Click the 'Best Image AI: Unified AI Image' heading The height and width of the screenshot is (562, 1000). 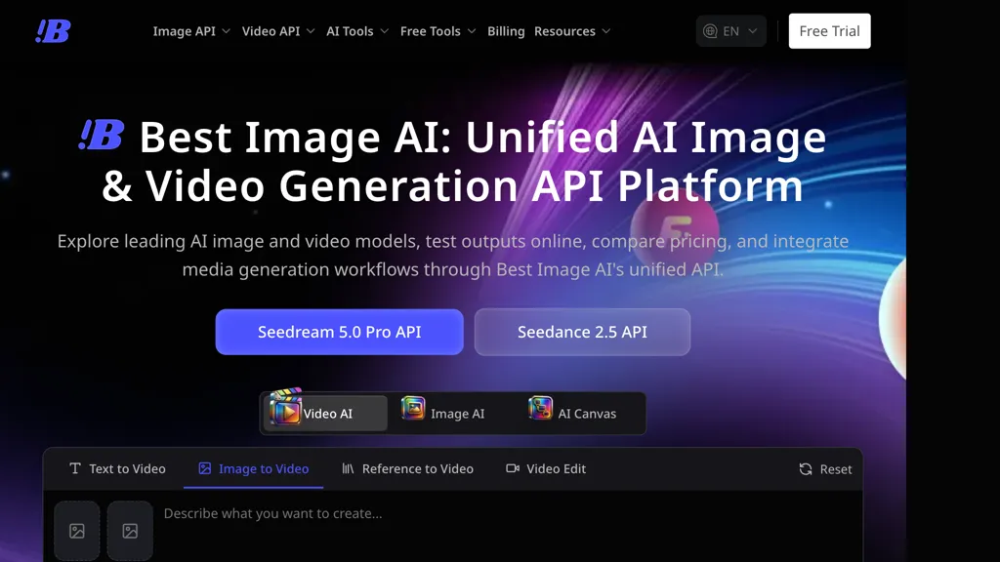coord(482,137)
